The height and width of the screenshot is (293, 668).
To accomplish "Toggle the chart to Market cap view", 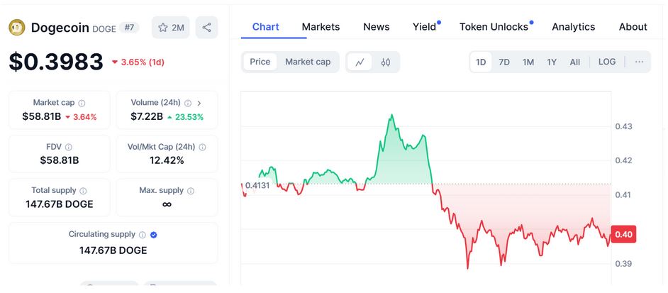I will tap(308, 62).
